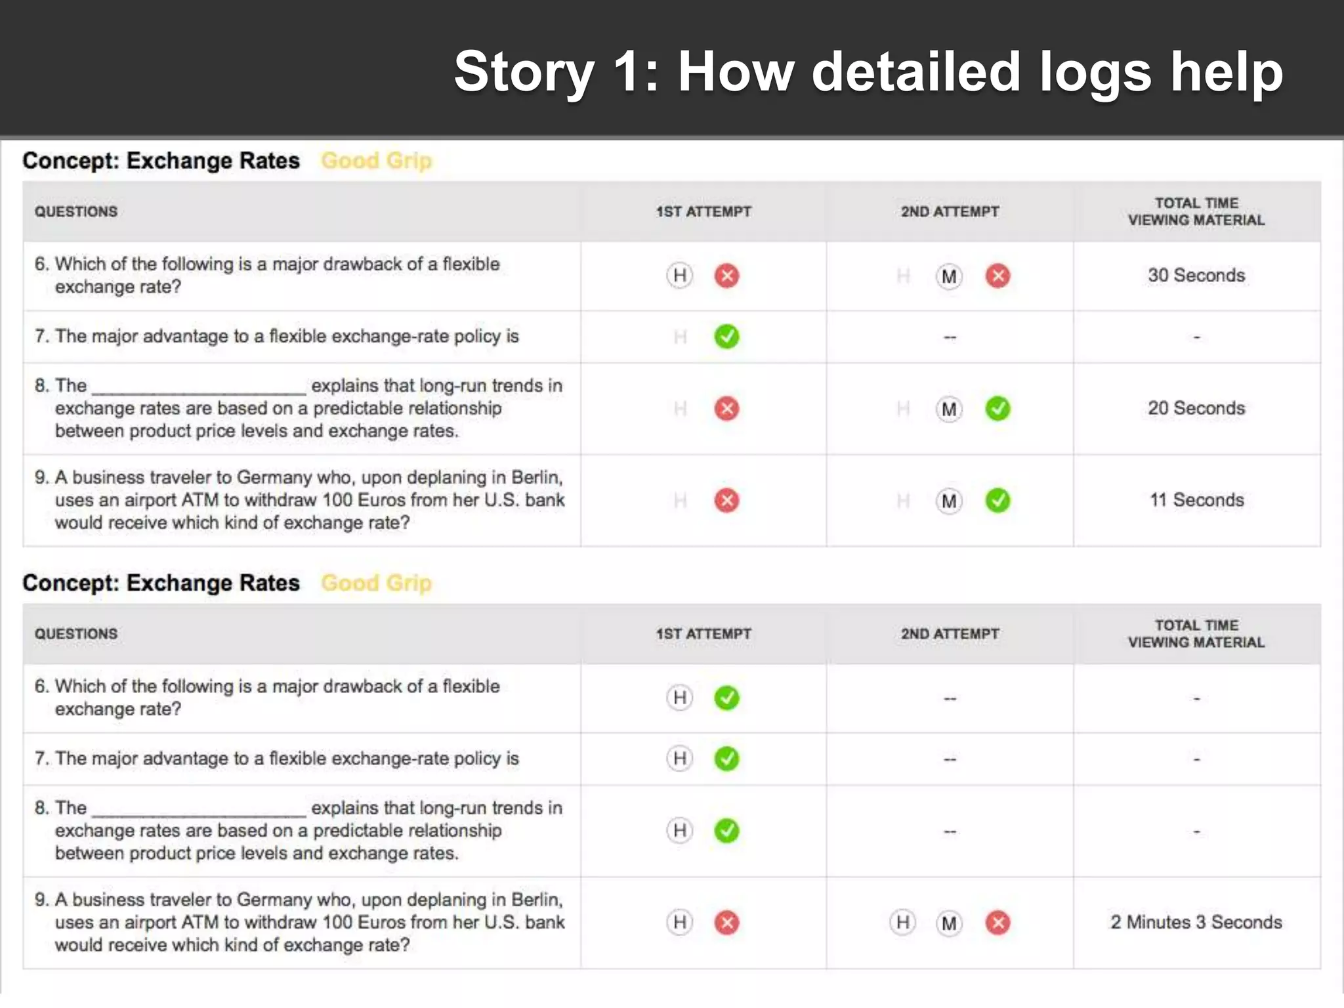Click question 6 text in the lower table
The width and height of the screenshot is (1344, 1008).
pyautogui.click(x=267, y=697)
